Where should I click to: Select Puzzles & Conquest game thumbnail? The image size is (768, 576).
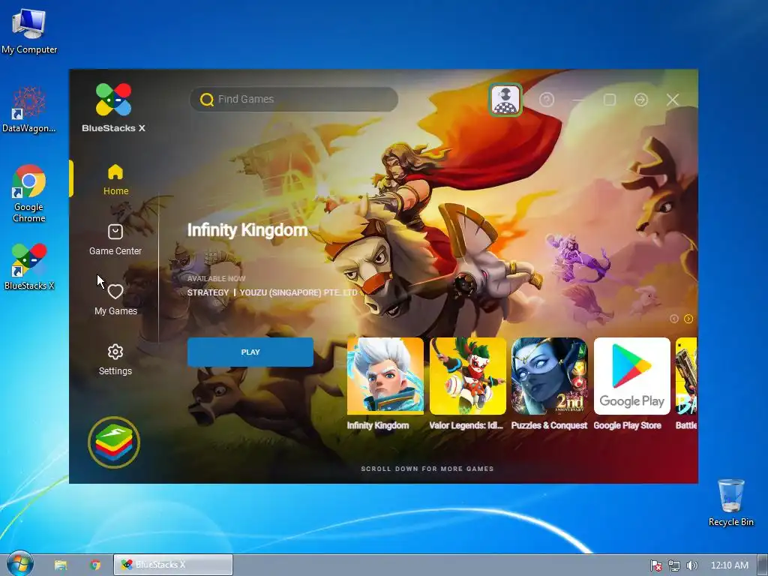pyautogui.click(x=550, y=376)
